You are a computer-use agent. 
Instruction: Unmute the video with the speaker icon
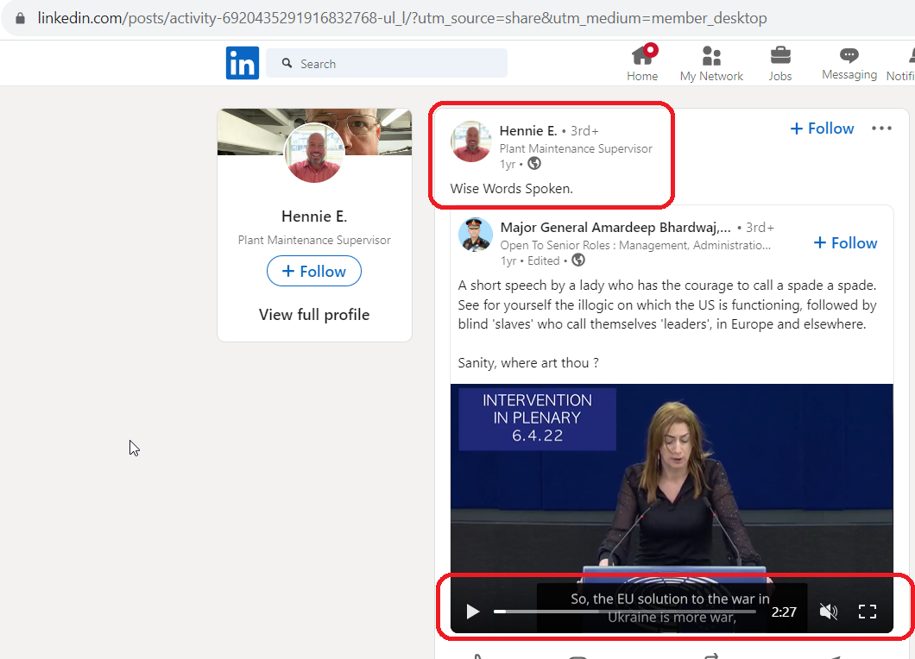pyautogui.click(x=828, y=612)
